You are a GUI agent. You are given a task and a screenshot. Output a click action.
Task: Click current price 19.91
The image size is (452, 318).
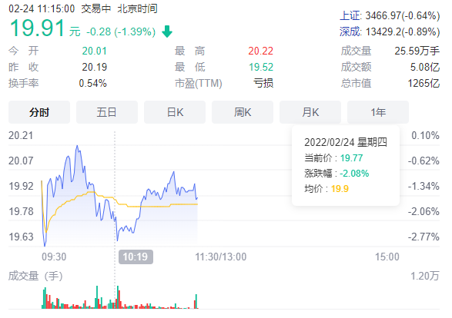tap(37, 28)
